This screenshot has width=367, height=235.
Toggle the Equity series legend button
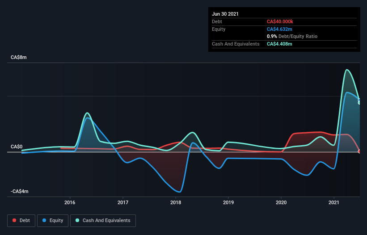pyautogui.click(x=53, y=221)
